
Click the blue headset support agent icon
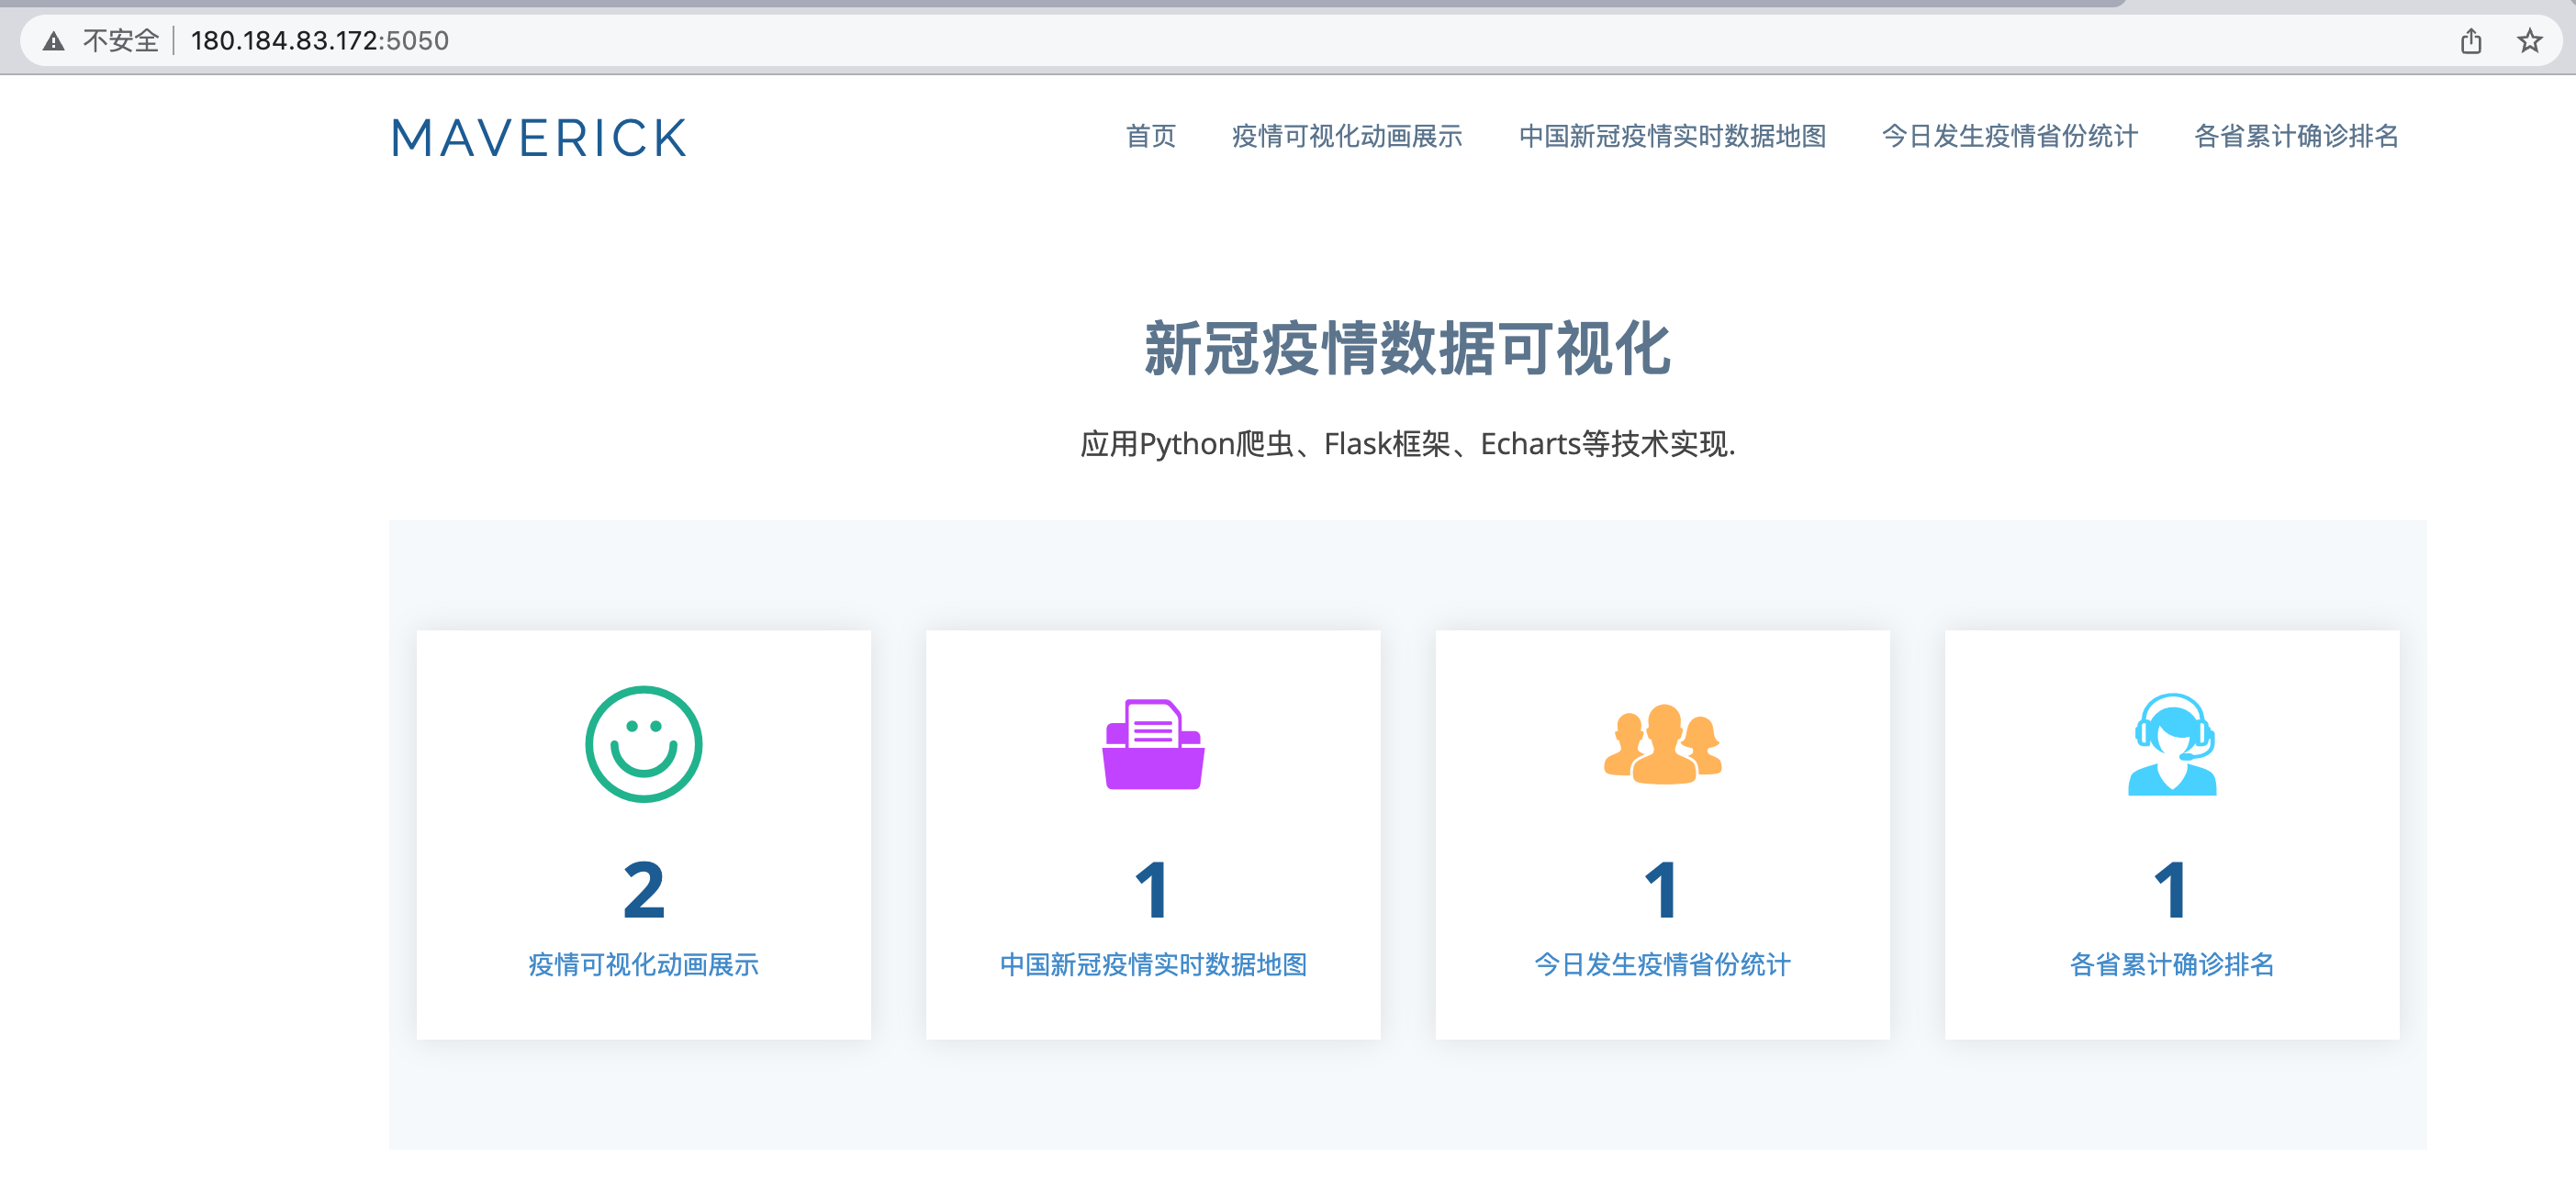coord(2171,744)
